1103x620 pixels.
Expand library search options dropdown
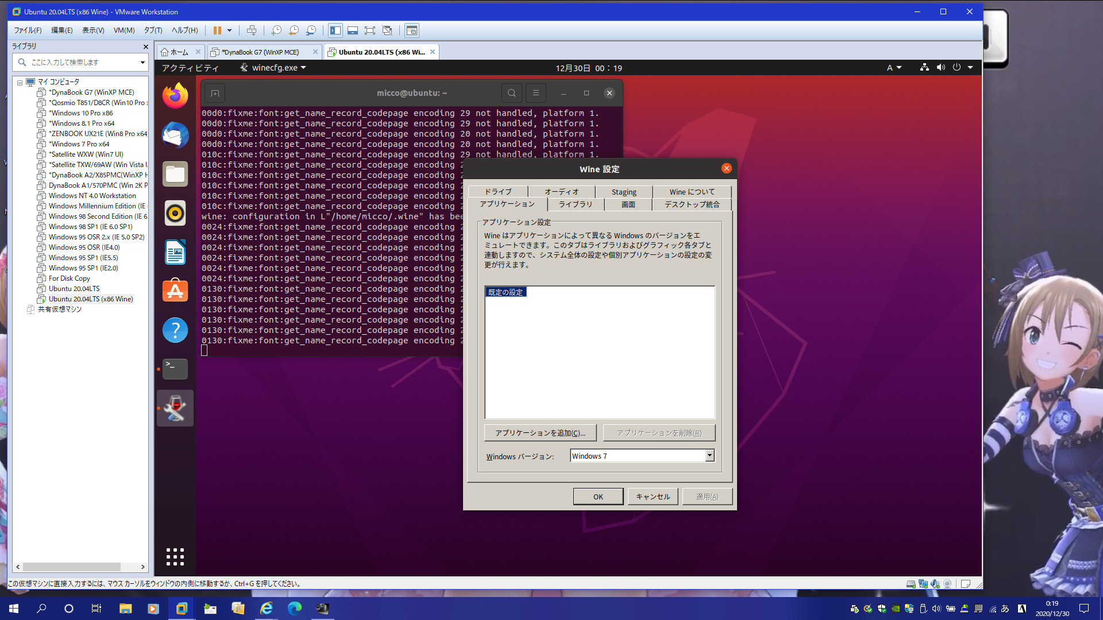pyautogui.click(x=142, y=62)
